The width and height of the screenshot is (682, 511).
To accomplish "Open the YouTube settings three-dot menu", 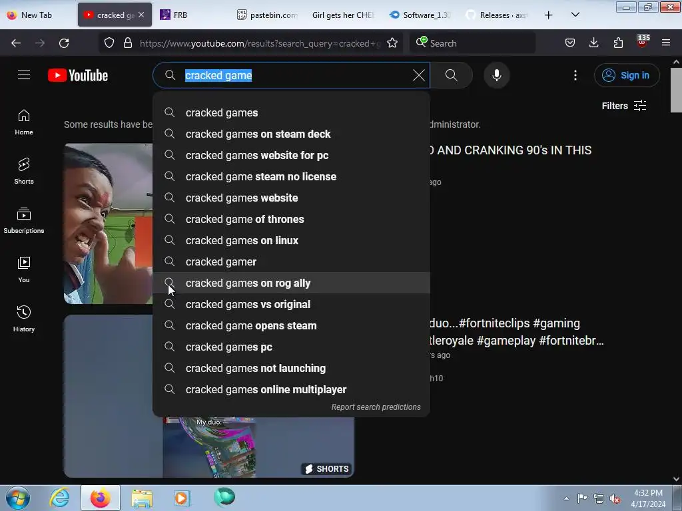I will (575, 75).
